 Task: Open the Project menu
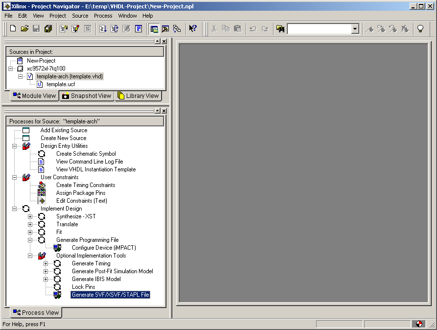pyautogui.click(x=58, y=16)
